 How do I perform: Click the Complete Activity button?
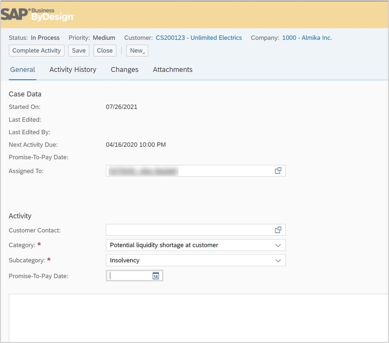36,51
